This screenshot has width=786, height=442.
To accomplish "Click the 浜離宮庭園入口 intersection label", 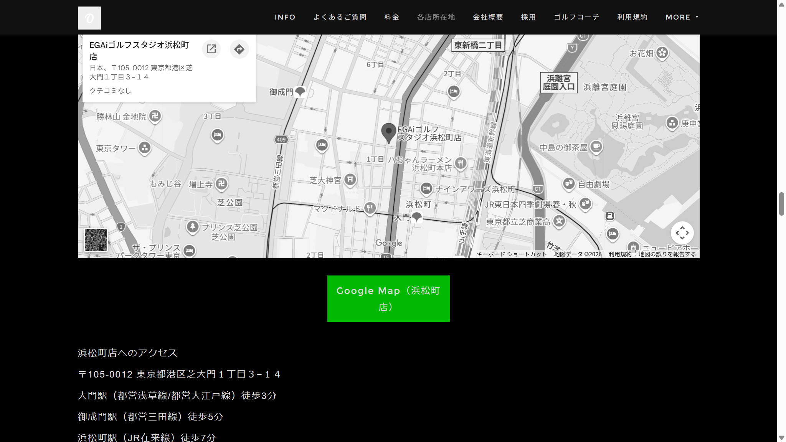I will pyautogui.click(x=558, y=82).
